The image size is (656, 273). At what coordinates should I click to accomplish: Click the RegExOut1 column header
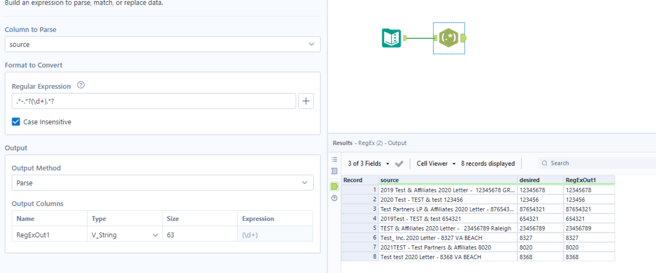coord(589,180)
